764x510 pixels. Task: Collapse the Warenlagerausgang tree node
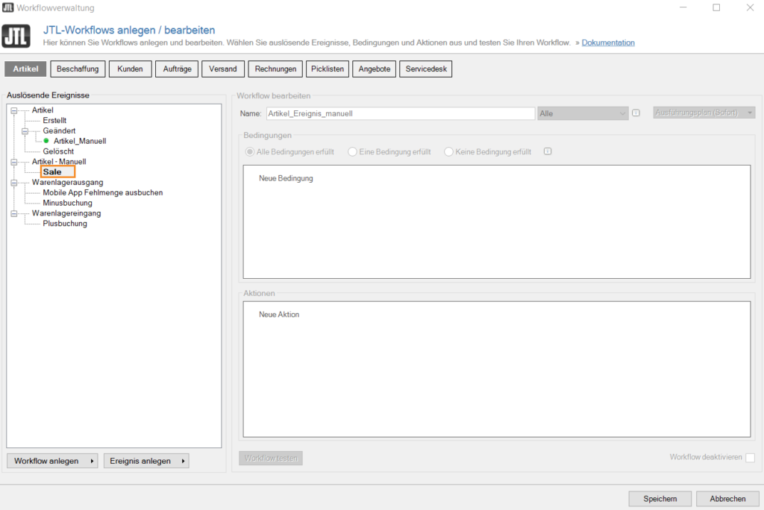13,182
